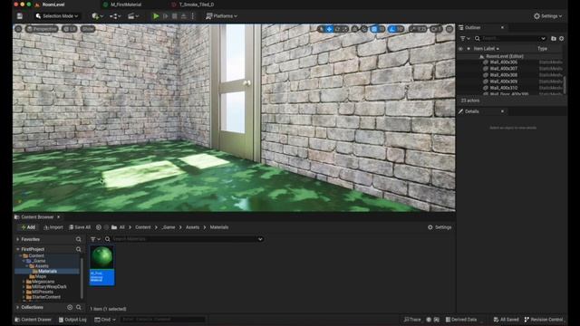580x326 pixels.
Task: Focus the Outliner search field
Action: pos(510,38)
